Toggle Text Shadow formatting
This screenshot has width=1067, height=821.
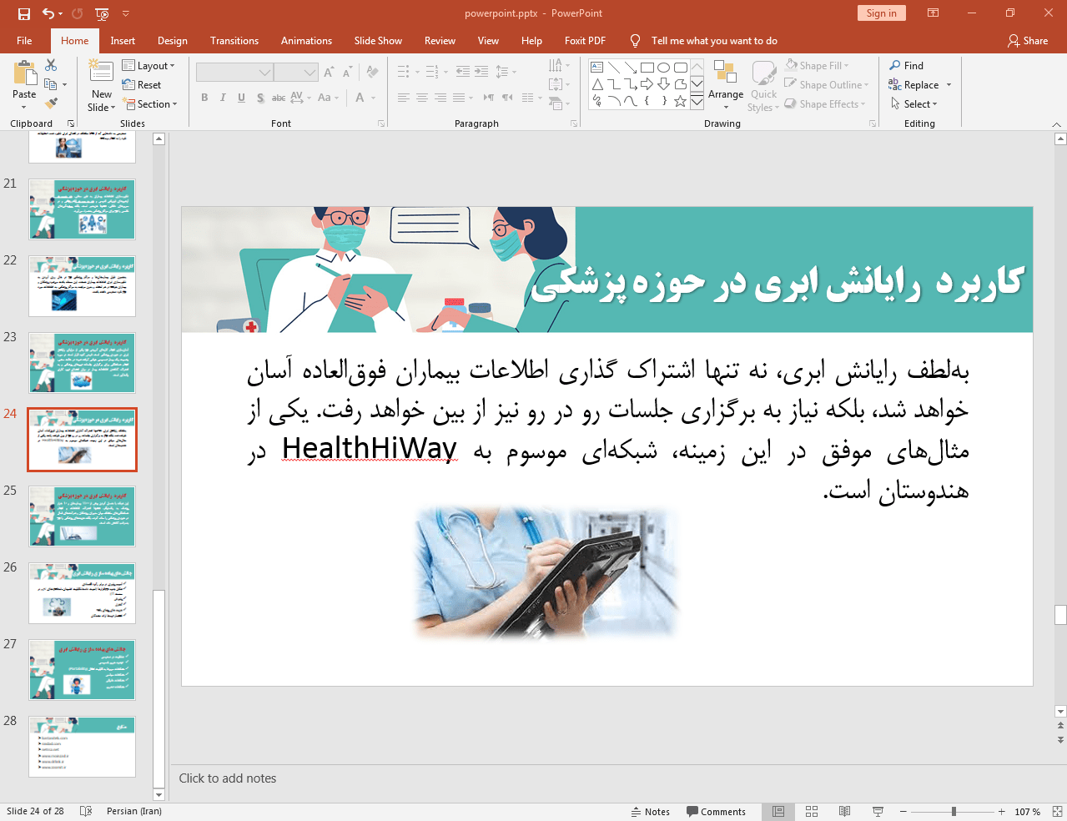point(260,98)
